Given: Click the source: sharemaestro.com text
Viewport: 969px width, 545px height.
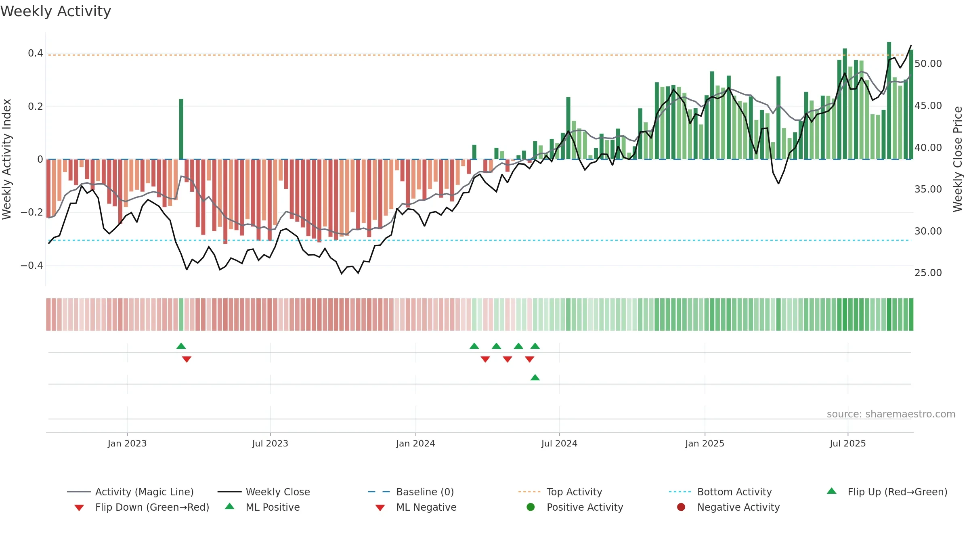Looking at the screenshot, I should coord(891,414).
